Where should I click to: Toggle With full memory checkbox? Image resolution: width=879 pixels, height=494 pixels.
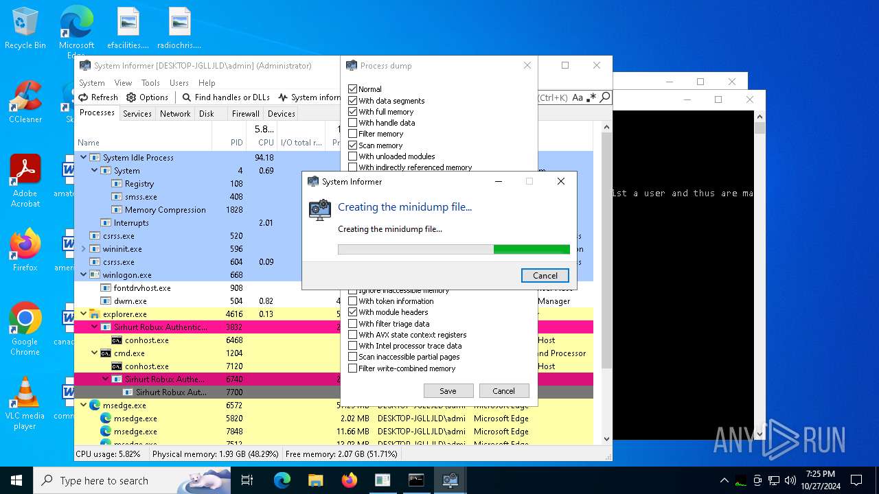(352, 112)
